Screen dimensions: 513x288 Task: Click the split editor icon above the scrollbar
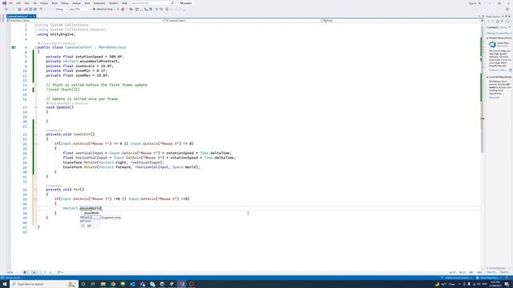tap(482, 21)
